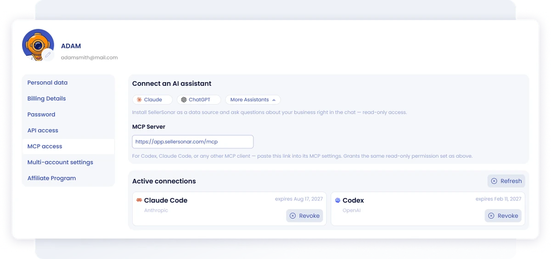The image size is (551, 259).
Task: Click the More Assistants caret arrow
Action: pos(274,99)
